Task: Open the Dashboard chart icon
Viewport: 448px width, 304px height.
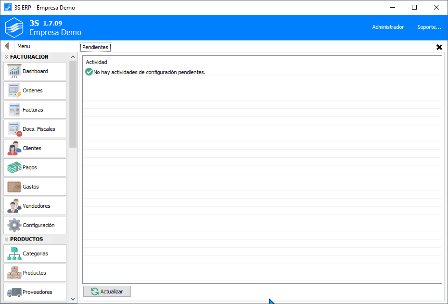Action: [x=14, y=71]
